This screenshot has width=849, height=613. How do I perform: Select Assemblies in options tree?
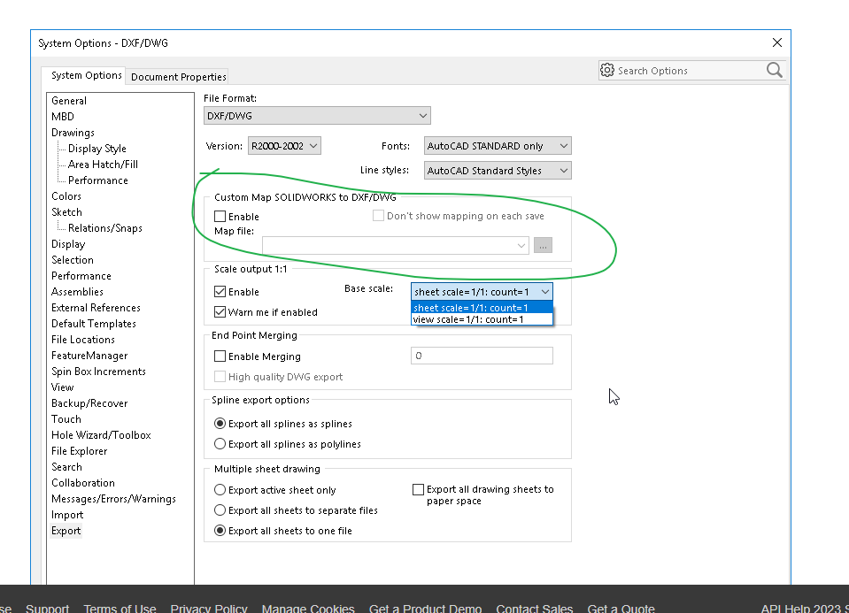77,292
